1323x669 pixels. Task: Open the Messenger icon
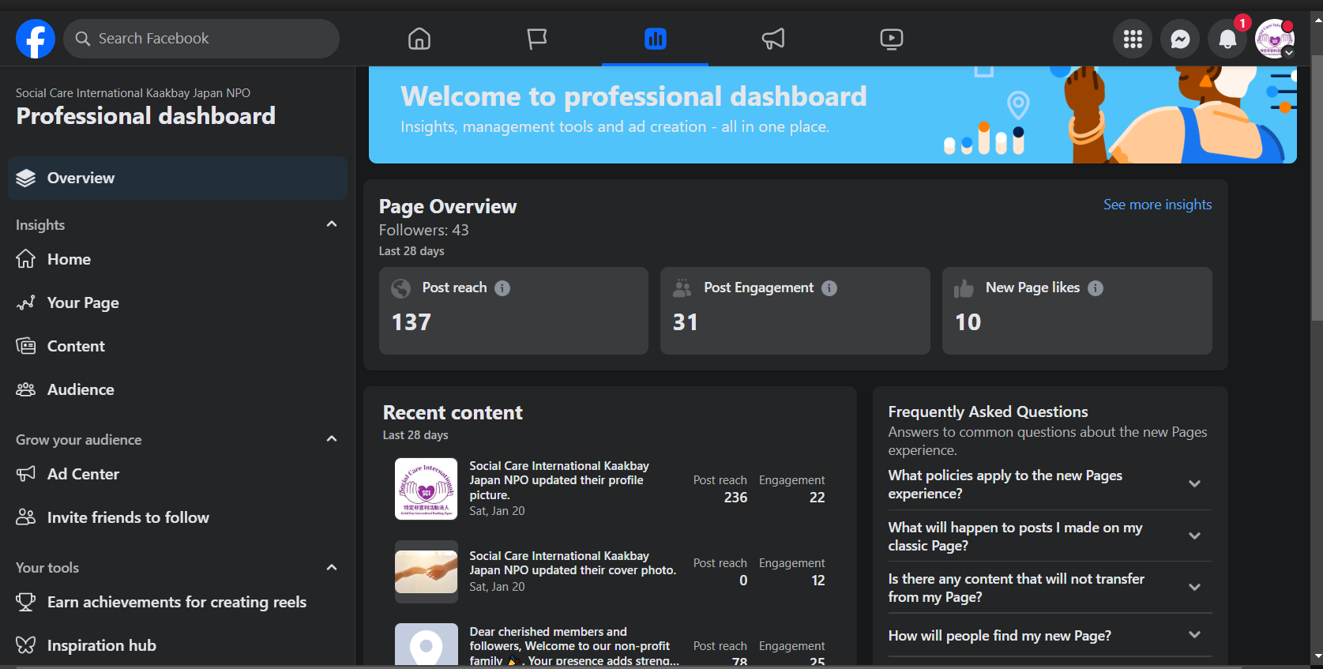(x=1180, y=39)
